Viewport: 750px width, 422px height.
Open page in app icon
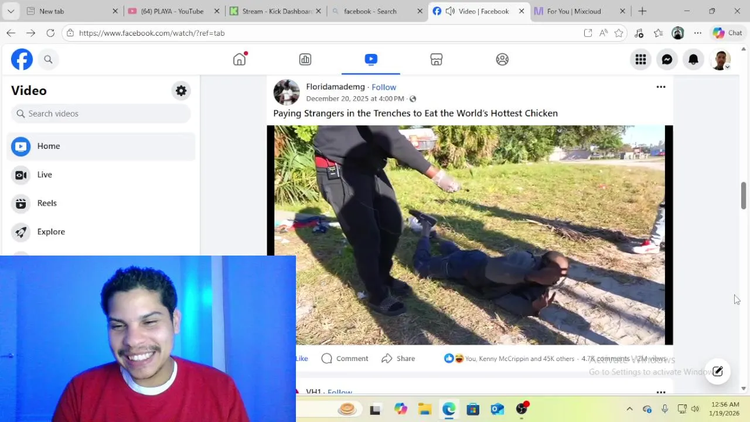[588, 33]
